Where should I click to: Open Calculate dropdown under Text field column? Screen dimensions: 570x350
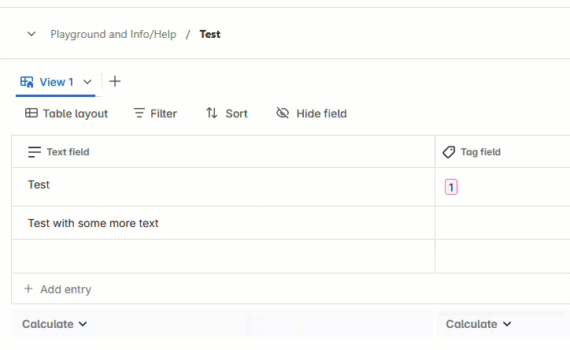pyautogui.click(x=54, y=324)
